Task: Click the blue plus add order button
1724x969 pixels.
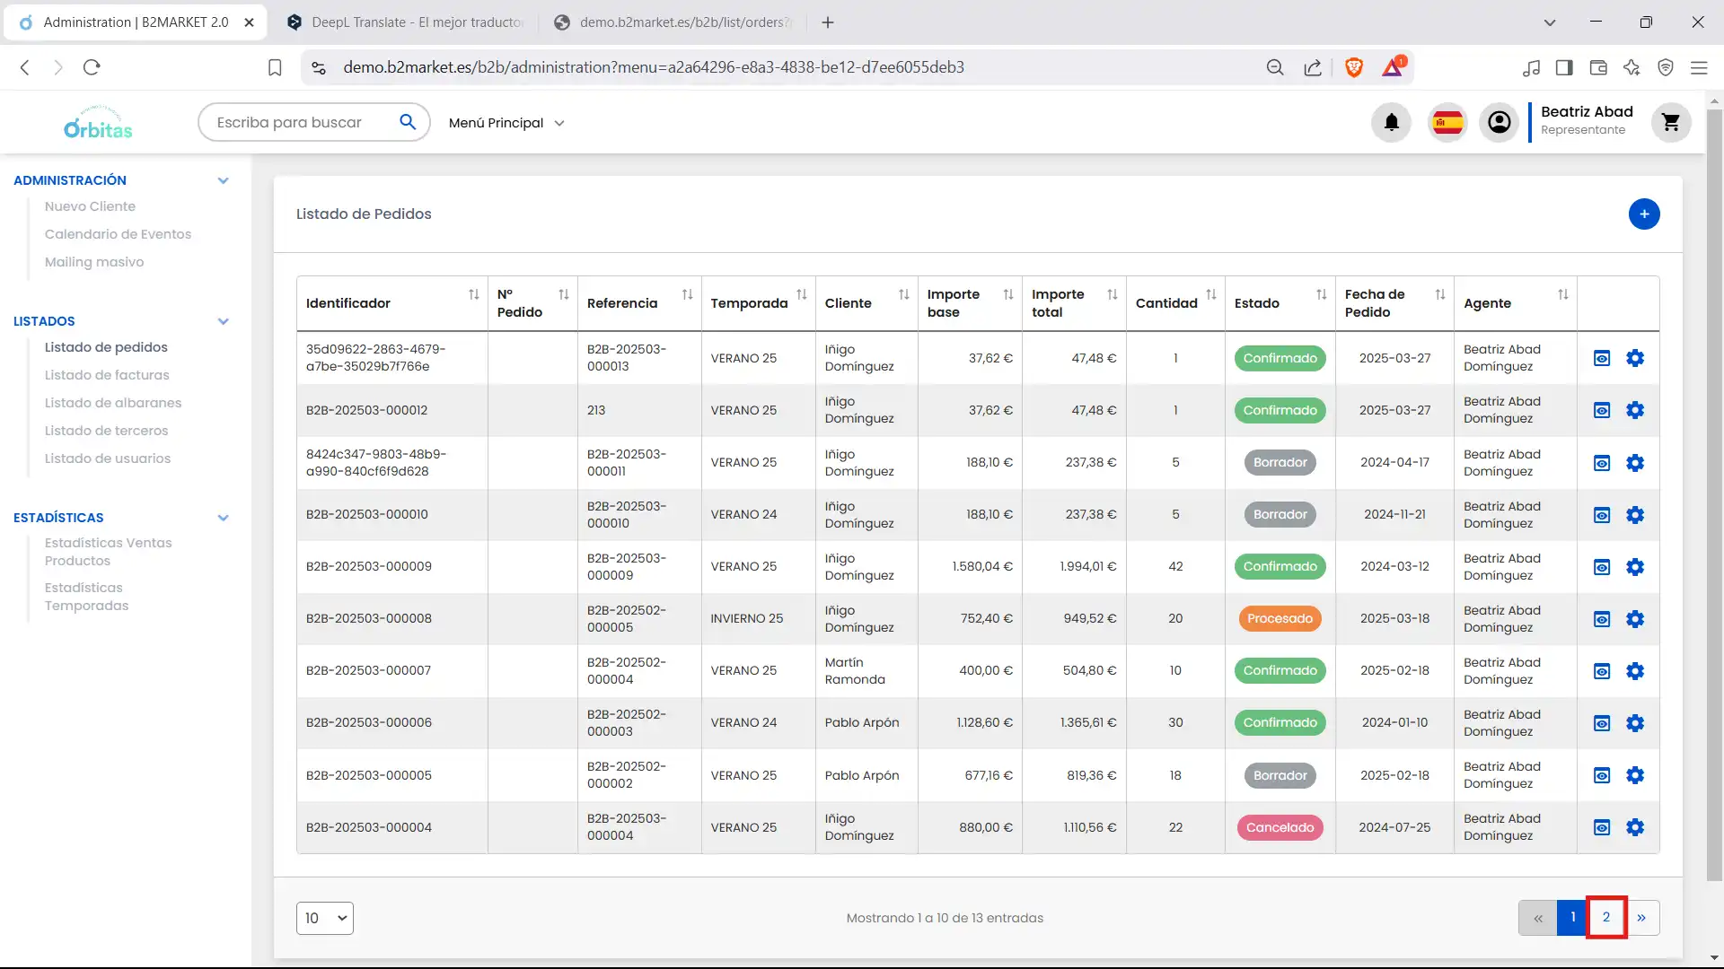Action: pos(1643,214)
